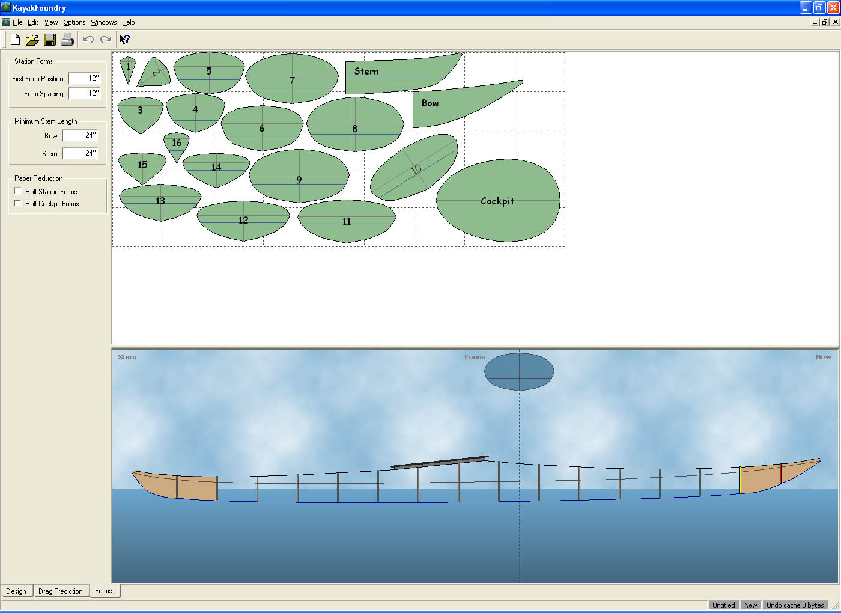The image size is (841, 613).
Task: Restore down the inner document window
Action: [825, 22]
